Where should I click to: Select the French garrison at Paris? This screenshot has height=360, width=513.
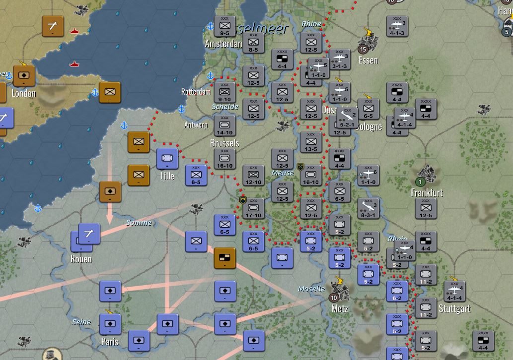tap(110, 324)
